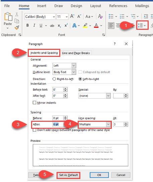Increase the Spacing Before value

pos(65,117)
